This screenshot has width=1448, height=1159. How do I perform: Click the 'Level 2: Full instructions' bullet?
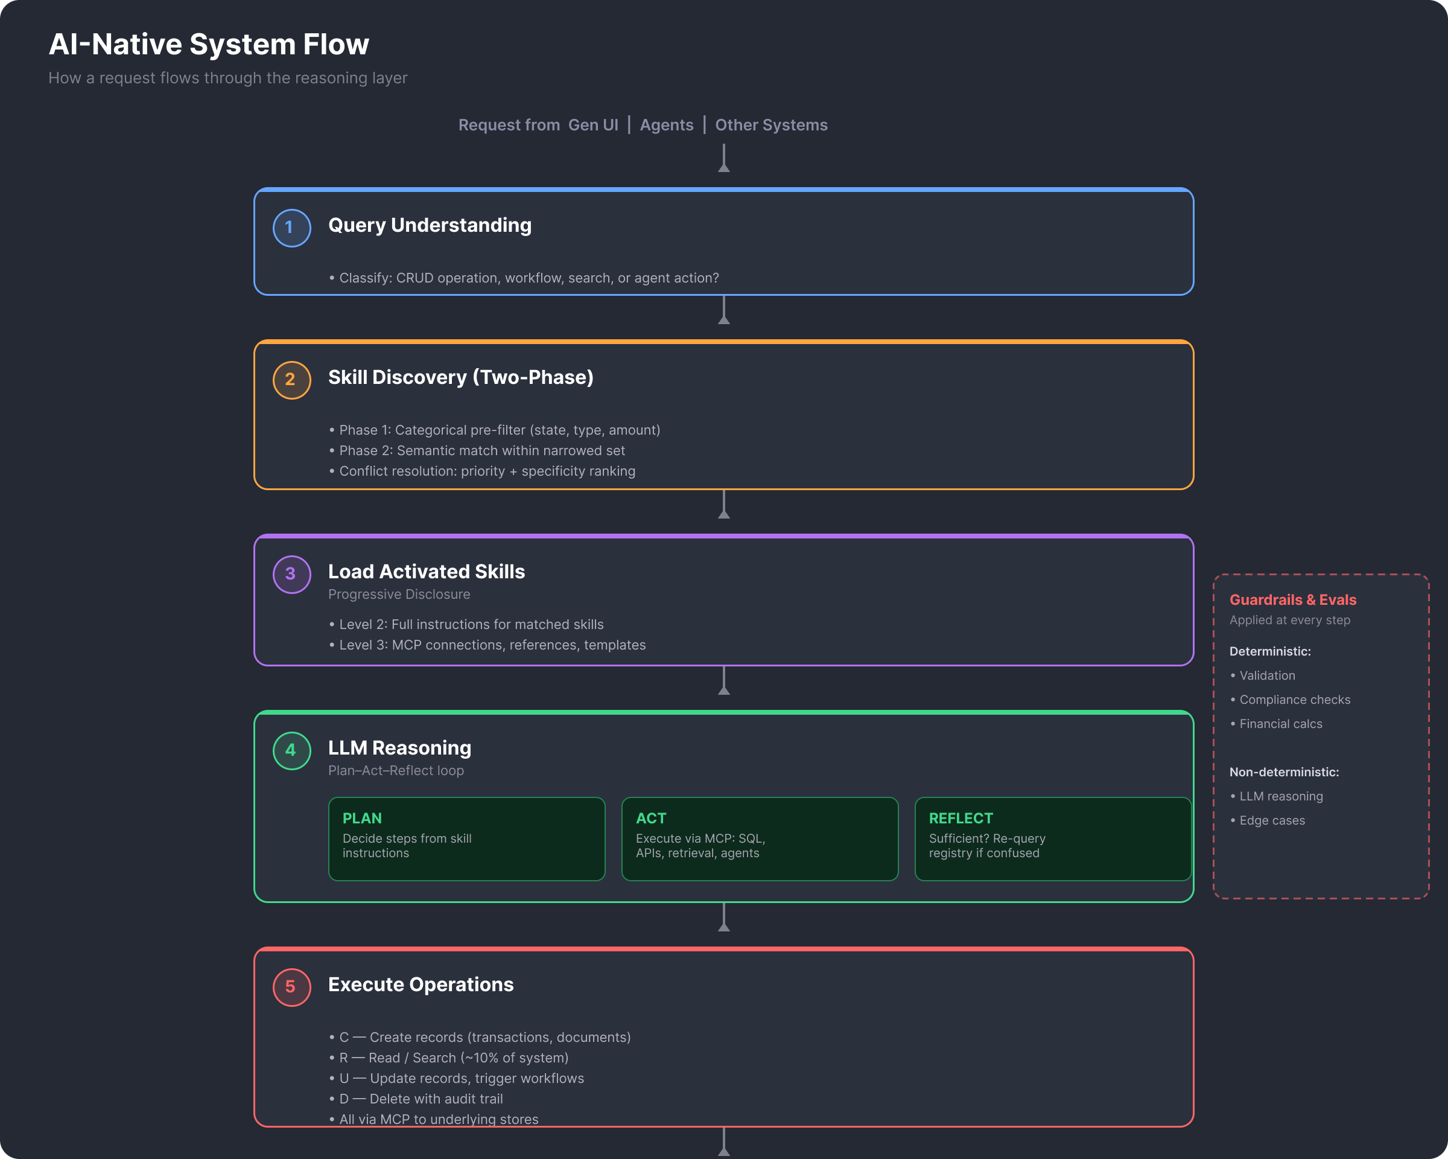click(x=466, y=624)
